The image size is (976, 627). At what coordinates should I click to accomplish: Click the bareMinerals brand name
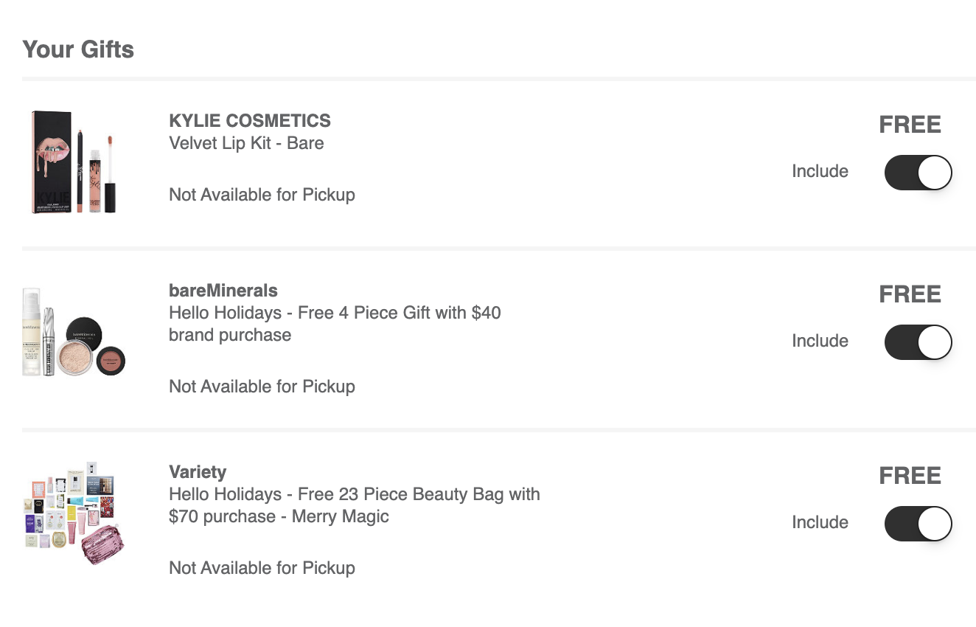tap(223, 291)
